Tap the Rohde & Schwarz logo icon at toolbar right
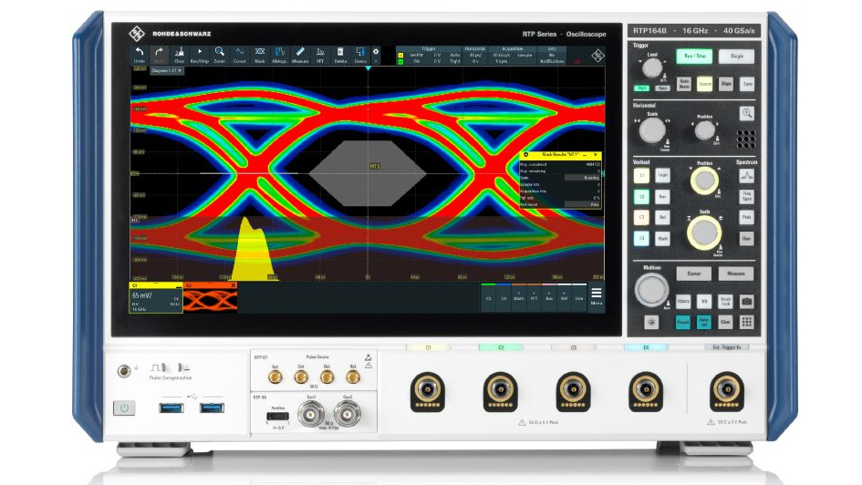 tap(597, 56)
